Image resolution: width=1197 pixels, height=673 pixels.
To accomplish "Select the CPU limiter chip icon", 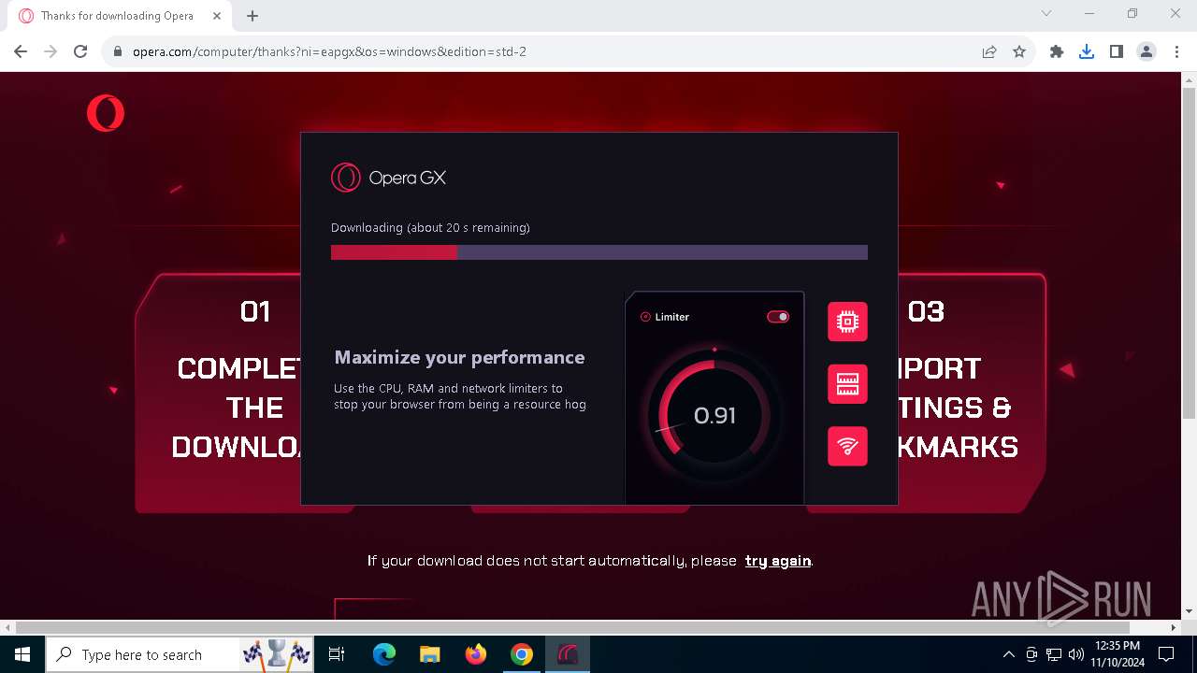I will (847, 322).
